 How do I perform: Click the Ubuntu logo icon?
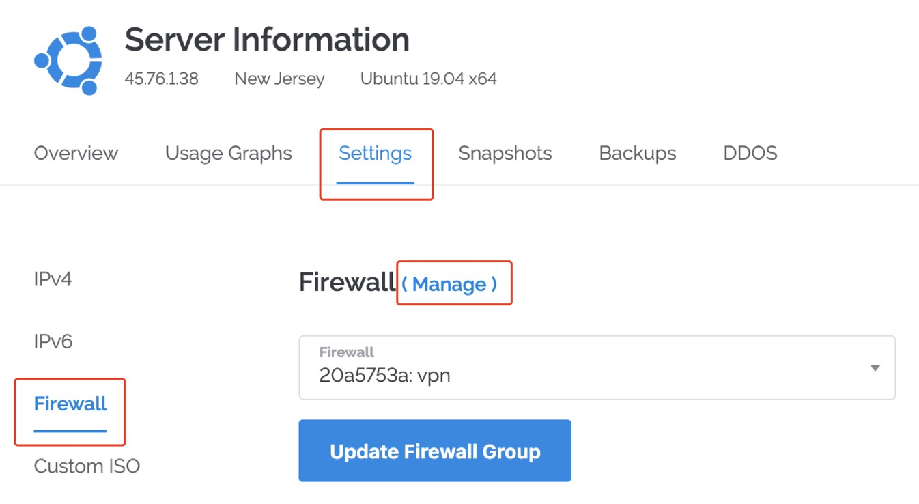tap(68, 60)
